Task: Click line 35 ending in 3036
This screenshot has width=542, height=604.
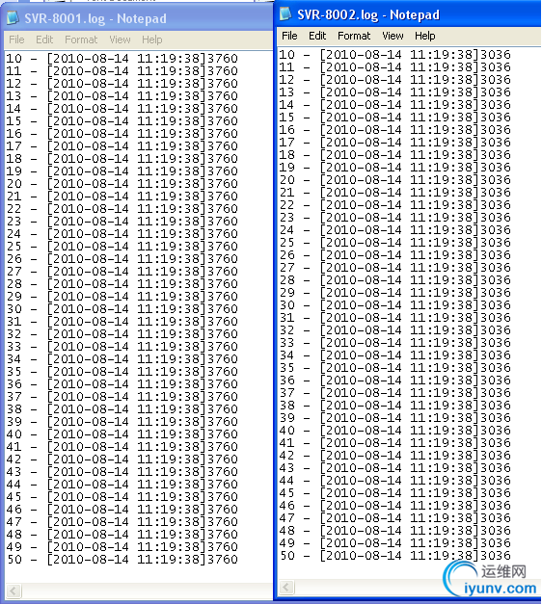Action: [x=395, y=367]
